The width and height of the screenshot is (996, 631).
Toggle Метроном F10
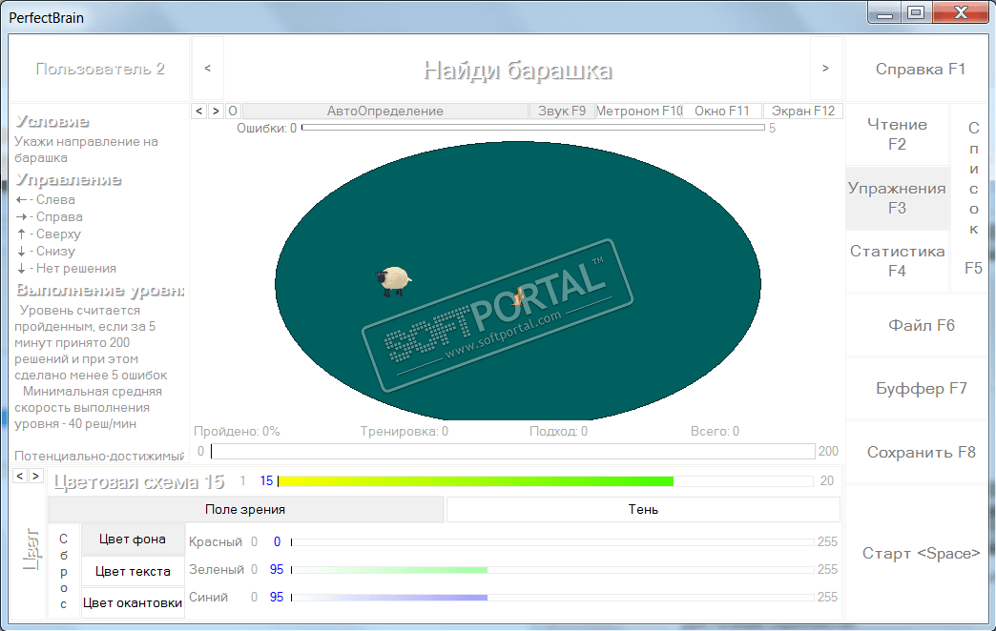pyautogui.click(x=638, y=112)
